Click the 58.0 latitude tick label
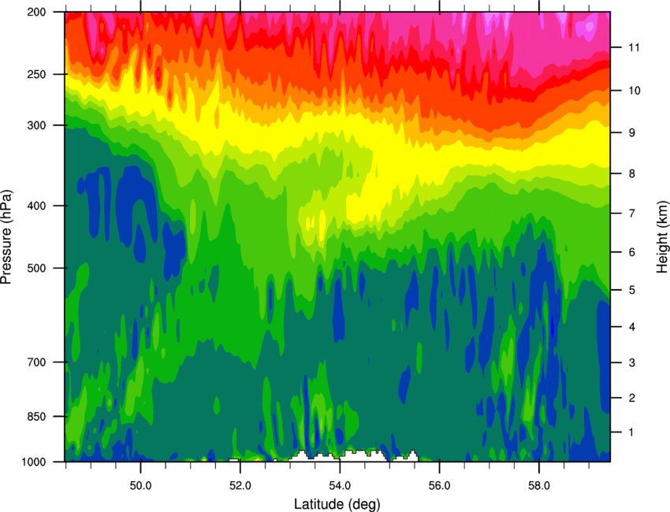 [539, 485]
